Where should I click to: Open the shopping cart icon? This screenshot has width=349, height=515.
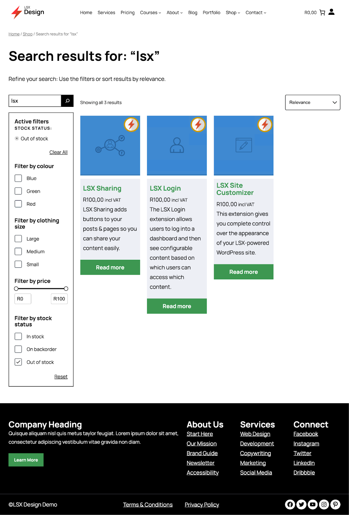(322, 13)
